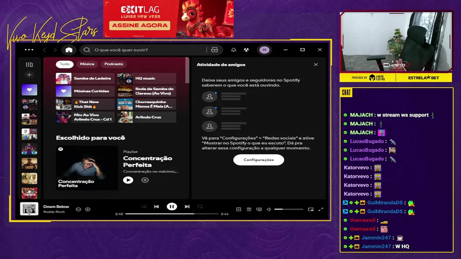Enter full screen player mode
Image resolution: width=461 pixels, height=259 pixels.
[321, 209]
